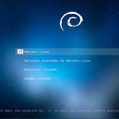Click the word 'avanzadas' in the second entry
This screenshot has height=119, width=119.
50,61
